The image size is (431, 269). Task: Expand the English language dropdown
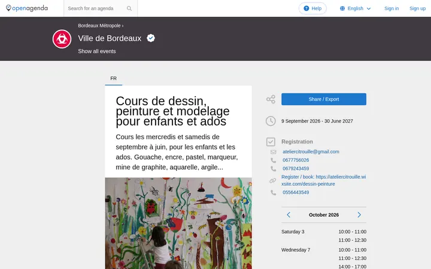click(x=356, y=8)
